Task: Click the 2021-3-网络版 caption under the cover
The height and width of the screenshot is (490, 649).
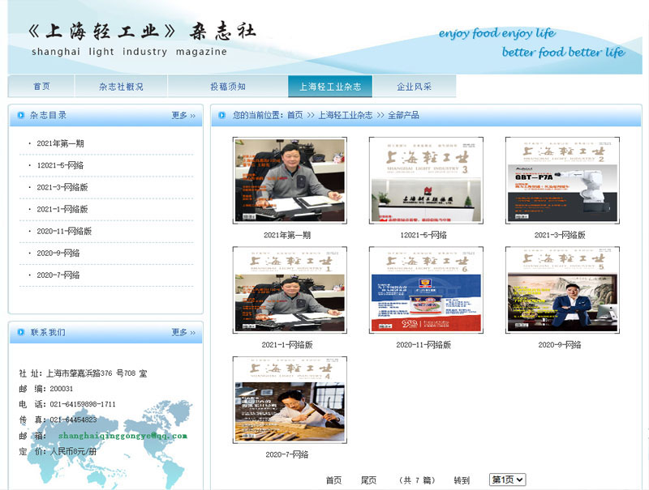Action: (x=560, y=235)
